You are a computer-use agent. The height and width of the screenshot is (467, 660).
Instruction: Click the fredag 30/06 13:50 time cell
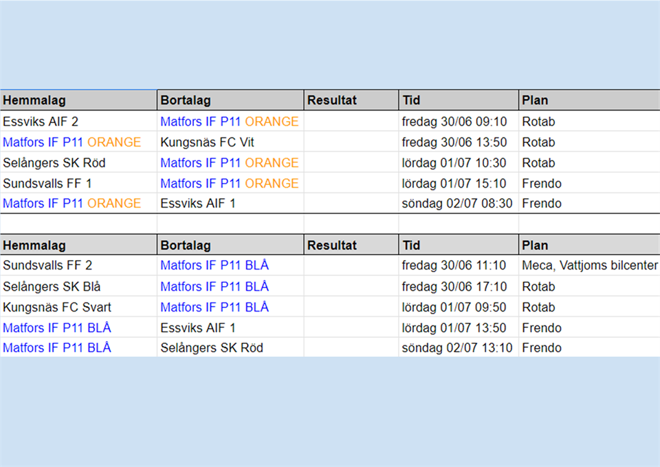coord(454,142)
